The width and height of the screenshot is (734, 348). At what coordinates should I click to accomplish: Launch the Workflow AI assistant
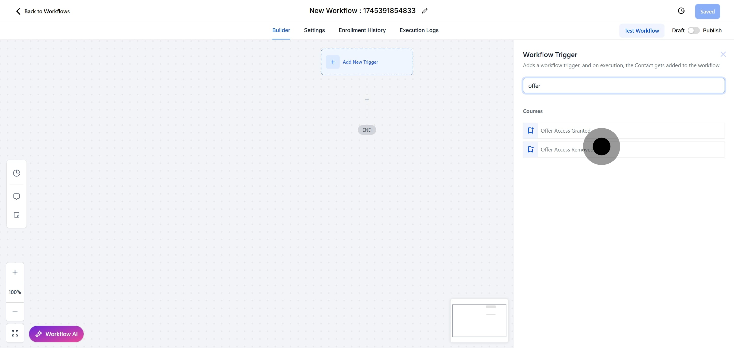pyautogui.click(x=56, y=334)
